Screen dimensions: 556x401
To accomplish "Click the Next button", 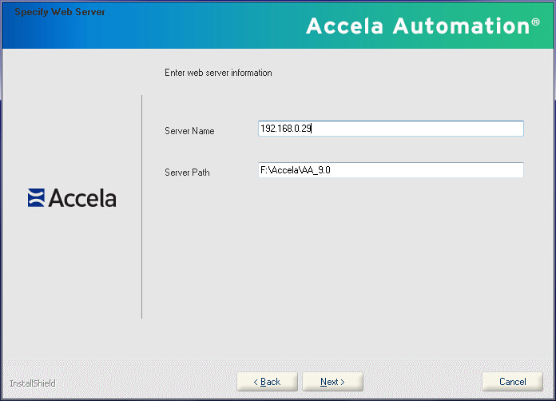I will point(333,382).
